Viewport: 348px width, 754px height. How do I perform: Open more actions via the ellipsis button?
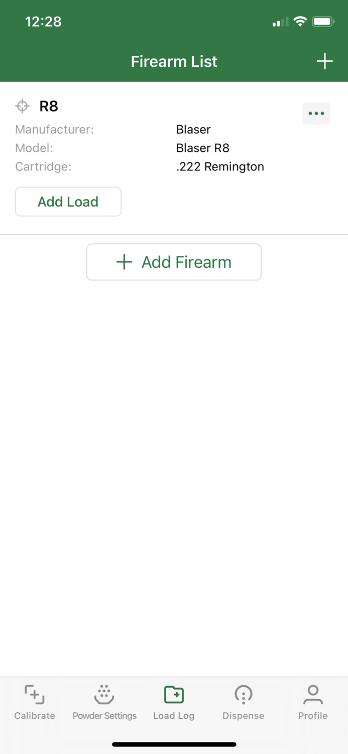(x=316, y=113)
